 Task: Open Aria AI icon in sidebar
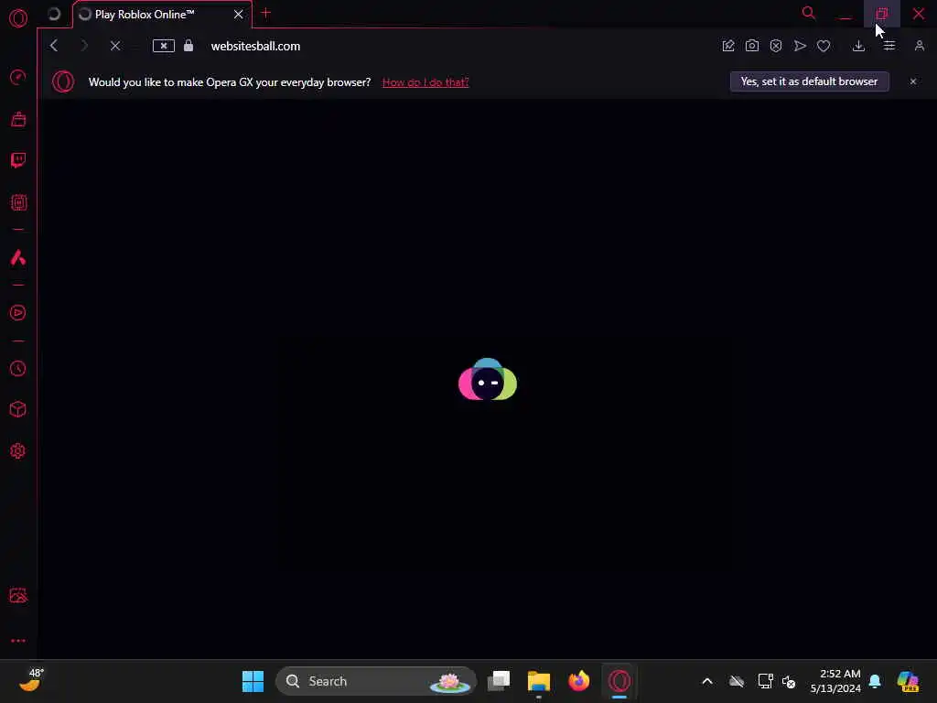18,257
